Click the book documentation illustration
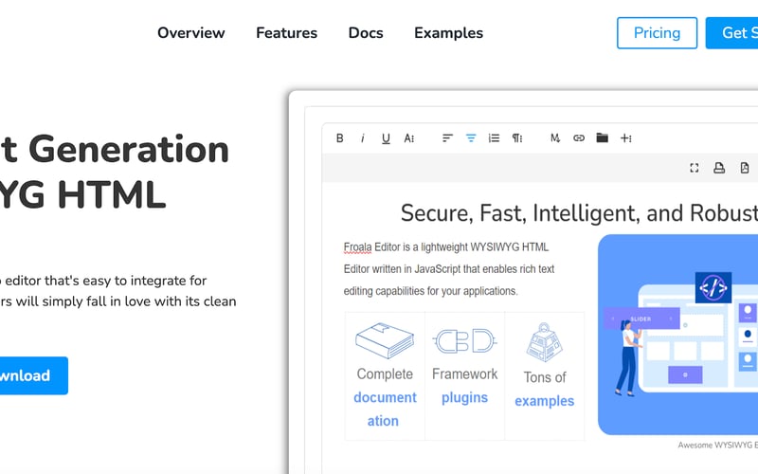Viewport: 758px width, 474px height. tap(385, 341)
